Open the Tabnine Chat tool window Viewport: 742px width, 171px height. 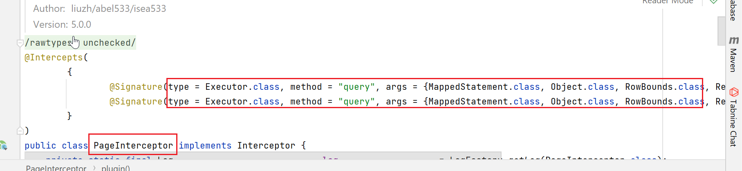tap(733, 123)
